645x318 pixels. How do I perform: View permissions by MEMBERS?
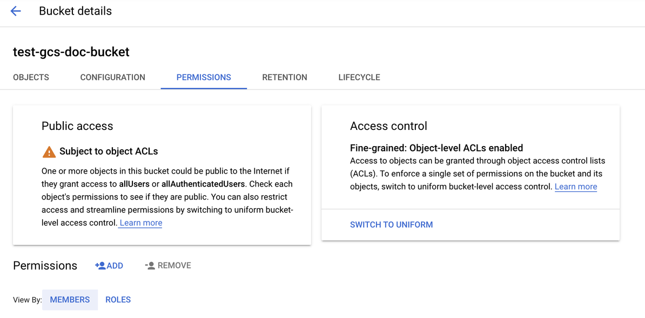point(70,299)
